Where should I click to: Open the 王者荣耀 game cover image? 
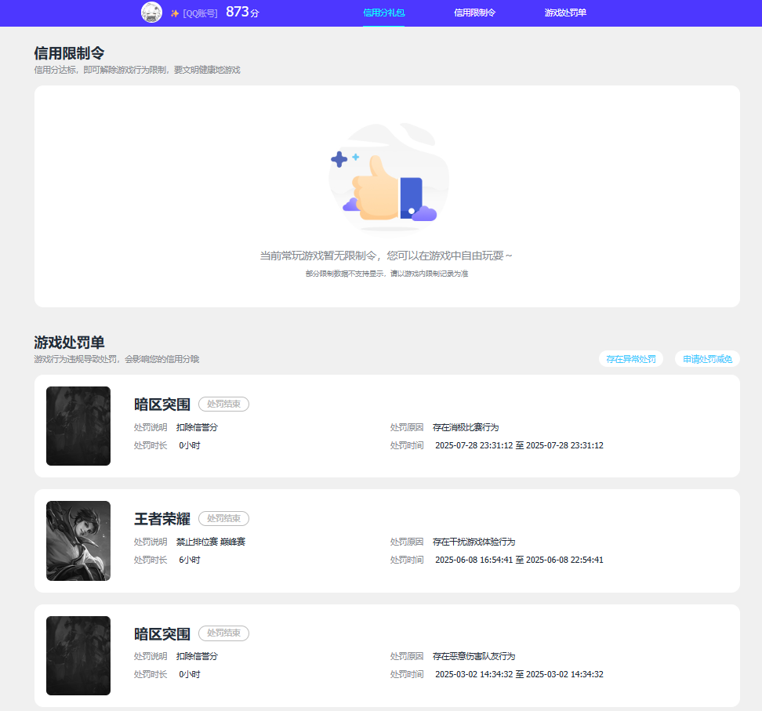coord(78,541)
